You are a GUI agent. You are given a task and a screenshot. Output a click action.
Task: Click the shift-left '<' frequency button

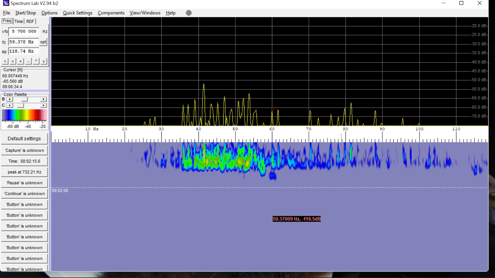click(5, 61)
